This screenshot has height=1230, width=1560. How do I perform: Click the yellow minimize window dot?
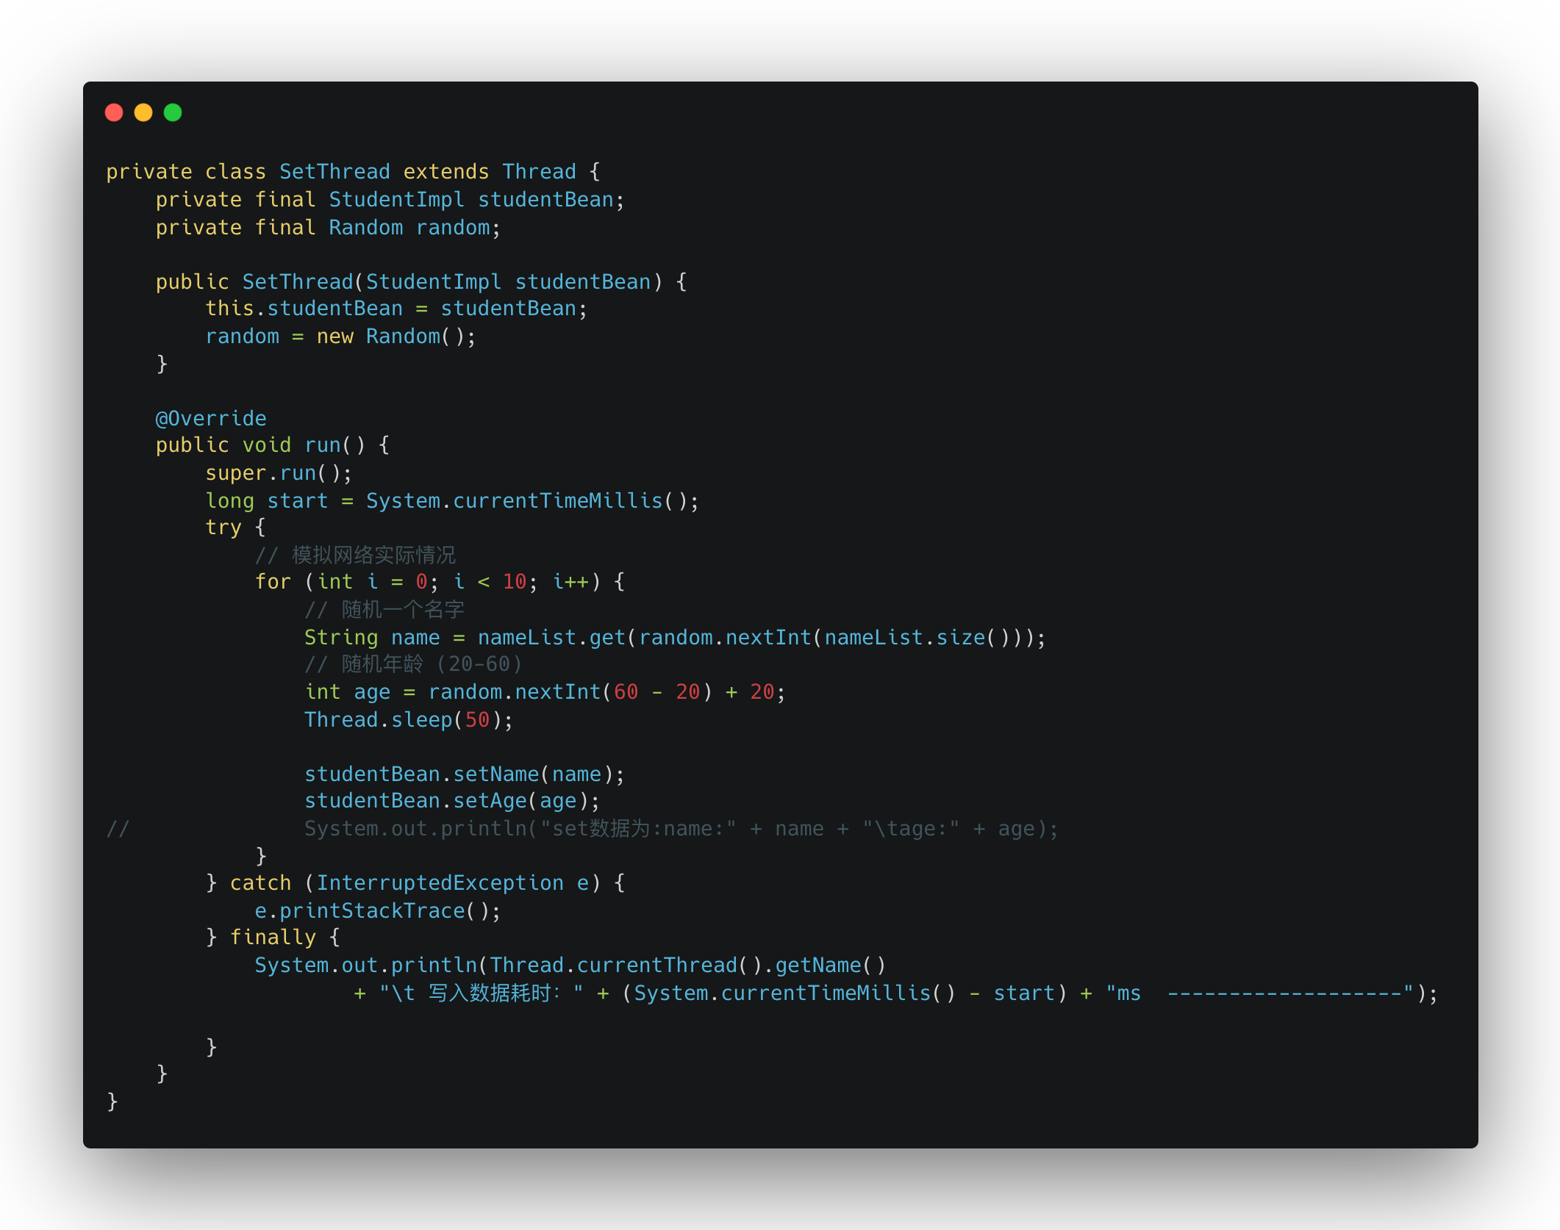pyautogui.click(x=143, y=112)
